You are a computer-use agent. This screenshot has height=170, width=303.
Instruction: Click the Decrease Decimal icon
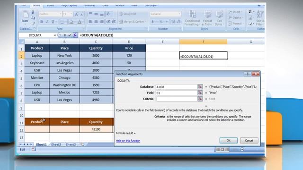(179, 22)
